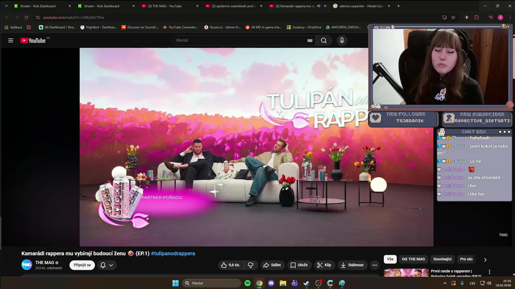The width and height of the screenshot is (515, 289).
Task: Show more filter chips with the right arrow
Action: click(485, 259)
